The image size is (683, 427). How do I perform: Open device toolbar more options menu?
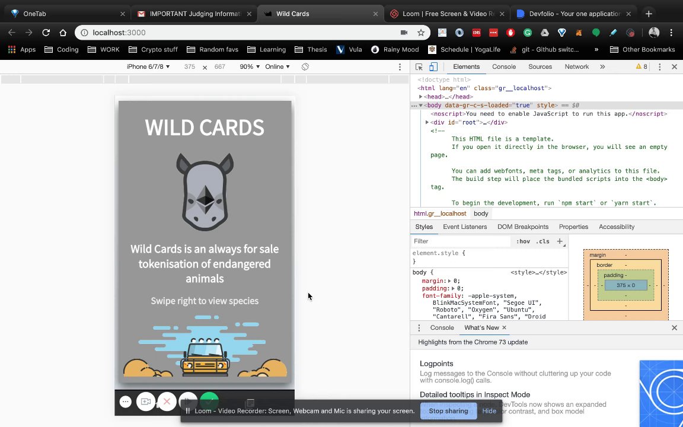pos(400,66)
